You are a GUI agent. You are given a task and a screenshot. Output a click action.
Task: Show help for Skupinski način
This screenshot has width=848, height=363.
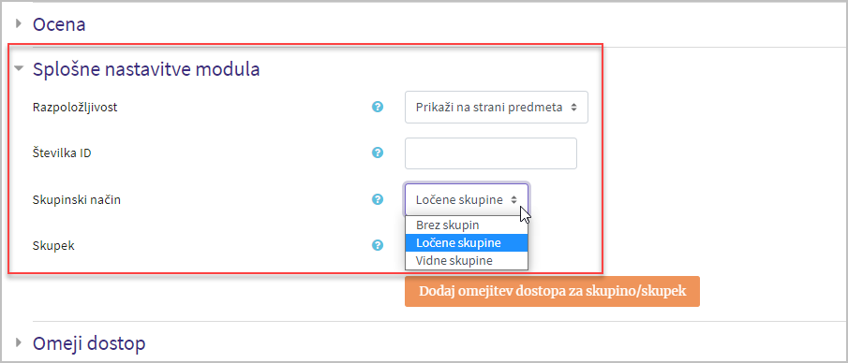tap(378, 199)
